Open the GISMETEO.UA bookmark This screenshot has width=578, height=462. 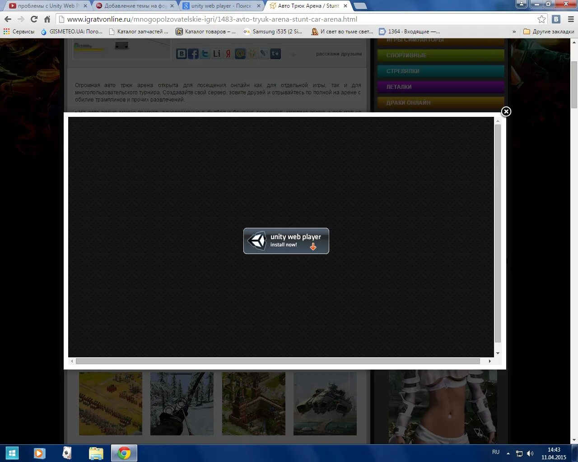pos(72,32)
